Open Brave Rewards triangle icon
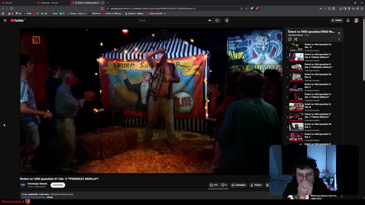Viewport: 365px width, 205px height. tap(257, 9)
